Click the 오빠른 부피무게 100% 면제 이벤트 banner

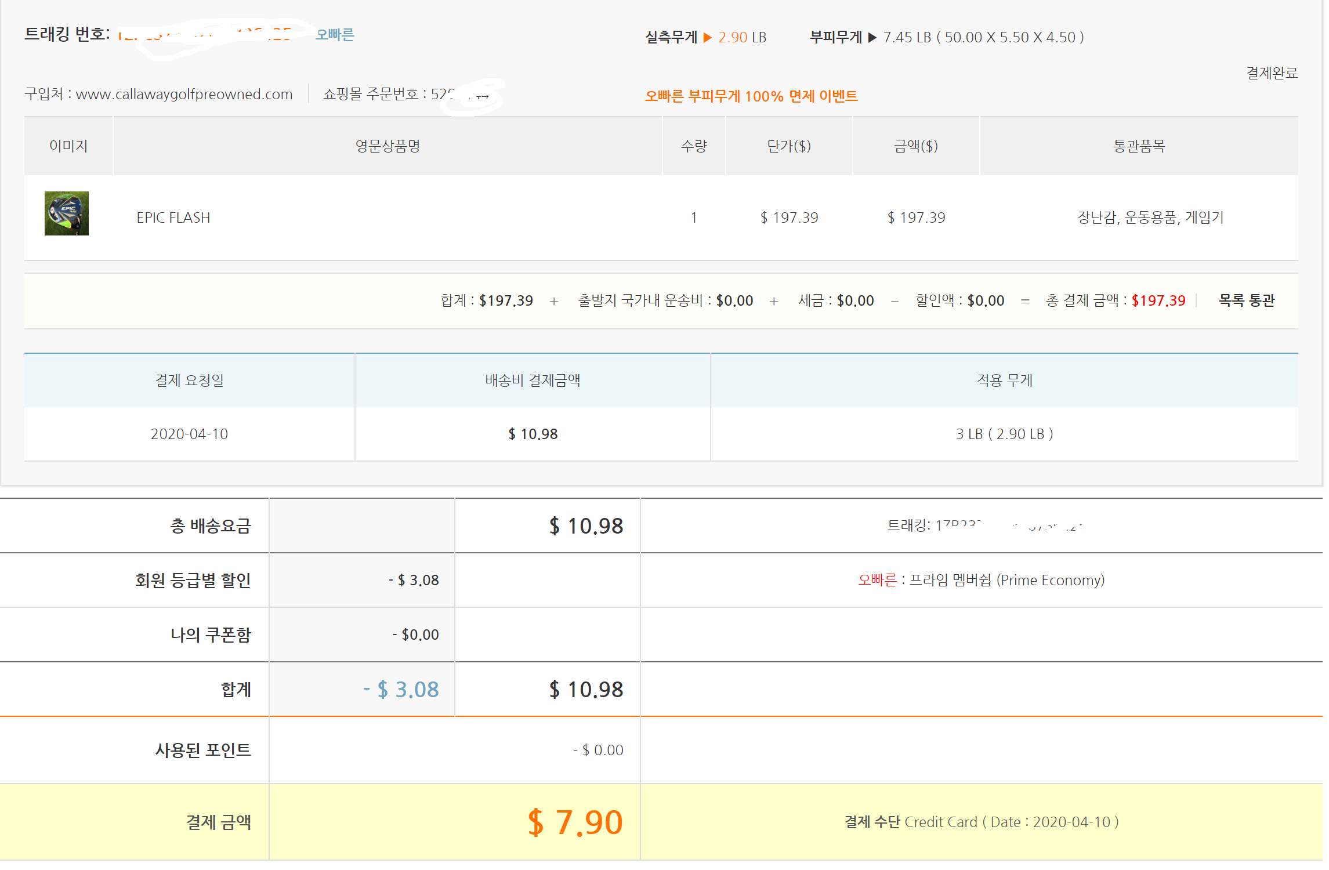click(x=751, y=96)
